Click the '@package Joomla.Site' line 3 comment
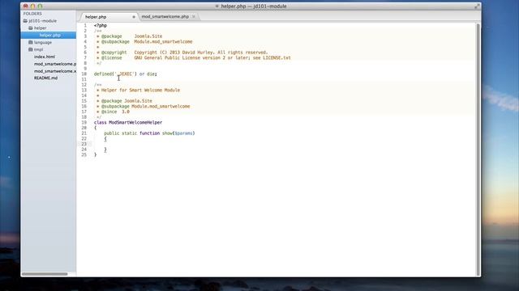This screenshot has height=291, width=519. pos(130,36)
